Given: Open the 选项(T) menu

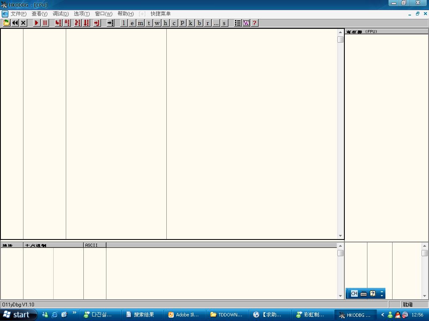Looking at the screenshot, I should [82, 14].
